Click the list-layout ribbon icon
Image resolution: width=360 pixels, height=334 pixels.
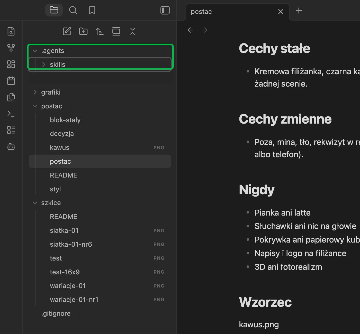pyautogui.click(x=11, y=130)
